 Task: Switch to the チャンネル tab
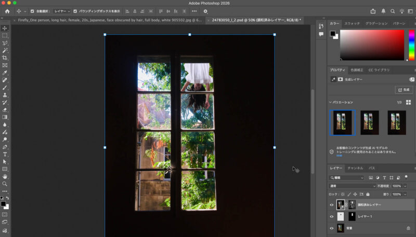355,168
